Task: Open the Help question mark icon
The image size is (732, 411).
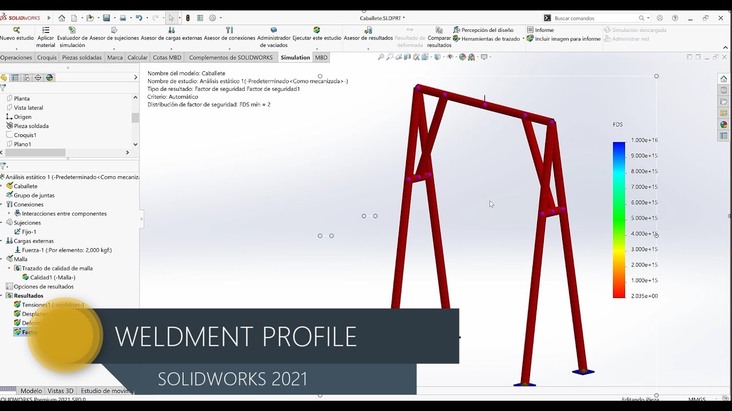Action: pyautogui.click(x=675, y=18)
